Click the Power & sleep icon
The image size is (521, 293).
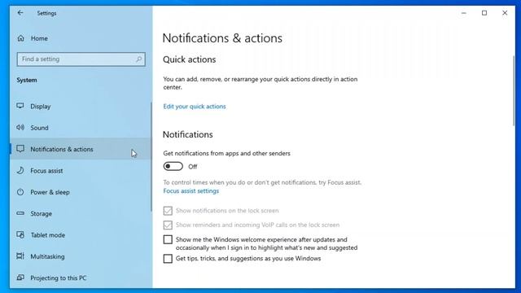(x=20, y=192)
